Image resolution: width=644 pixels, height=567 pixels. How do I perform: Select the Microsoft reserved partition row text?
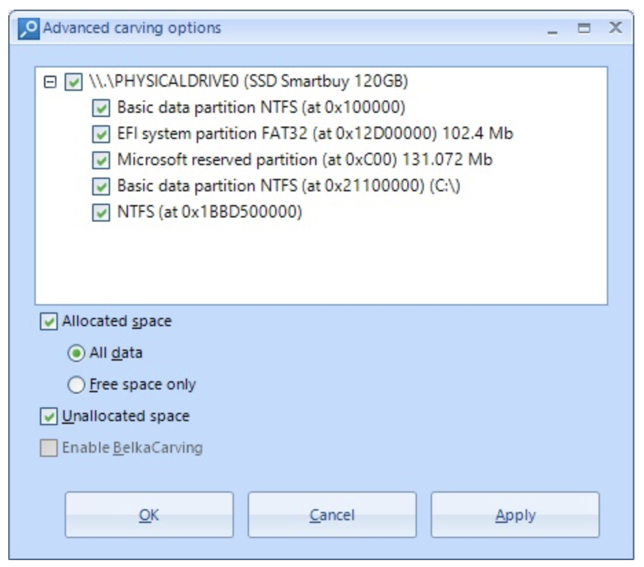click(304, 160)
